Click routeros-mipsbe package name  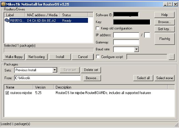coord(21,93)
